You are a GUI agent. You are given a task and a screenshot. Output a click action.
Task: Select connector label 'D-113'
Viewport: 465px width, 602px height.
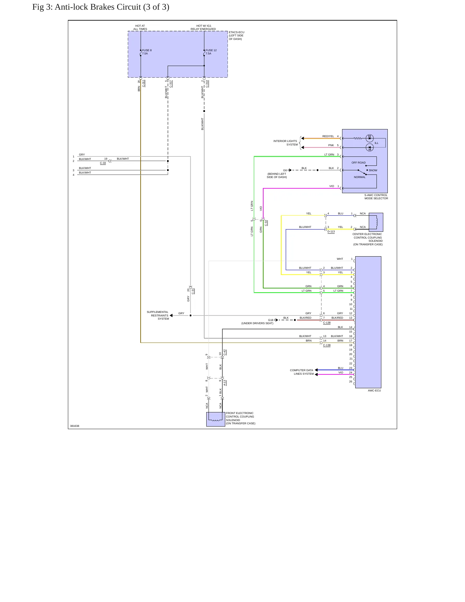[331, 231]
